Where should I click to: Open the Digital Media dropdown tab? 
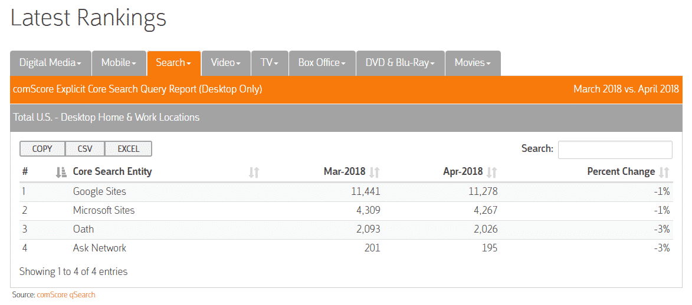point(50,63)
